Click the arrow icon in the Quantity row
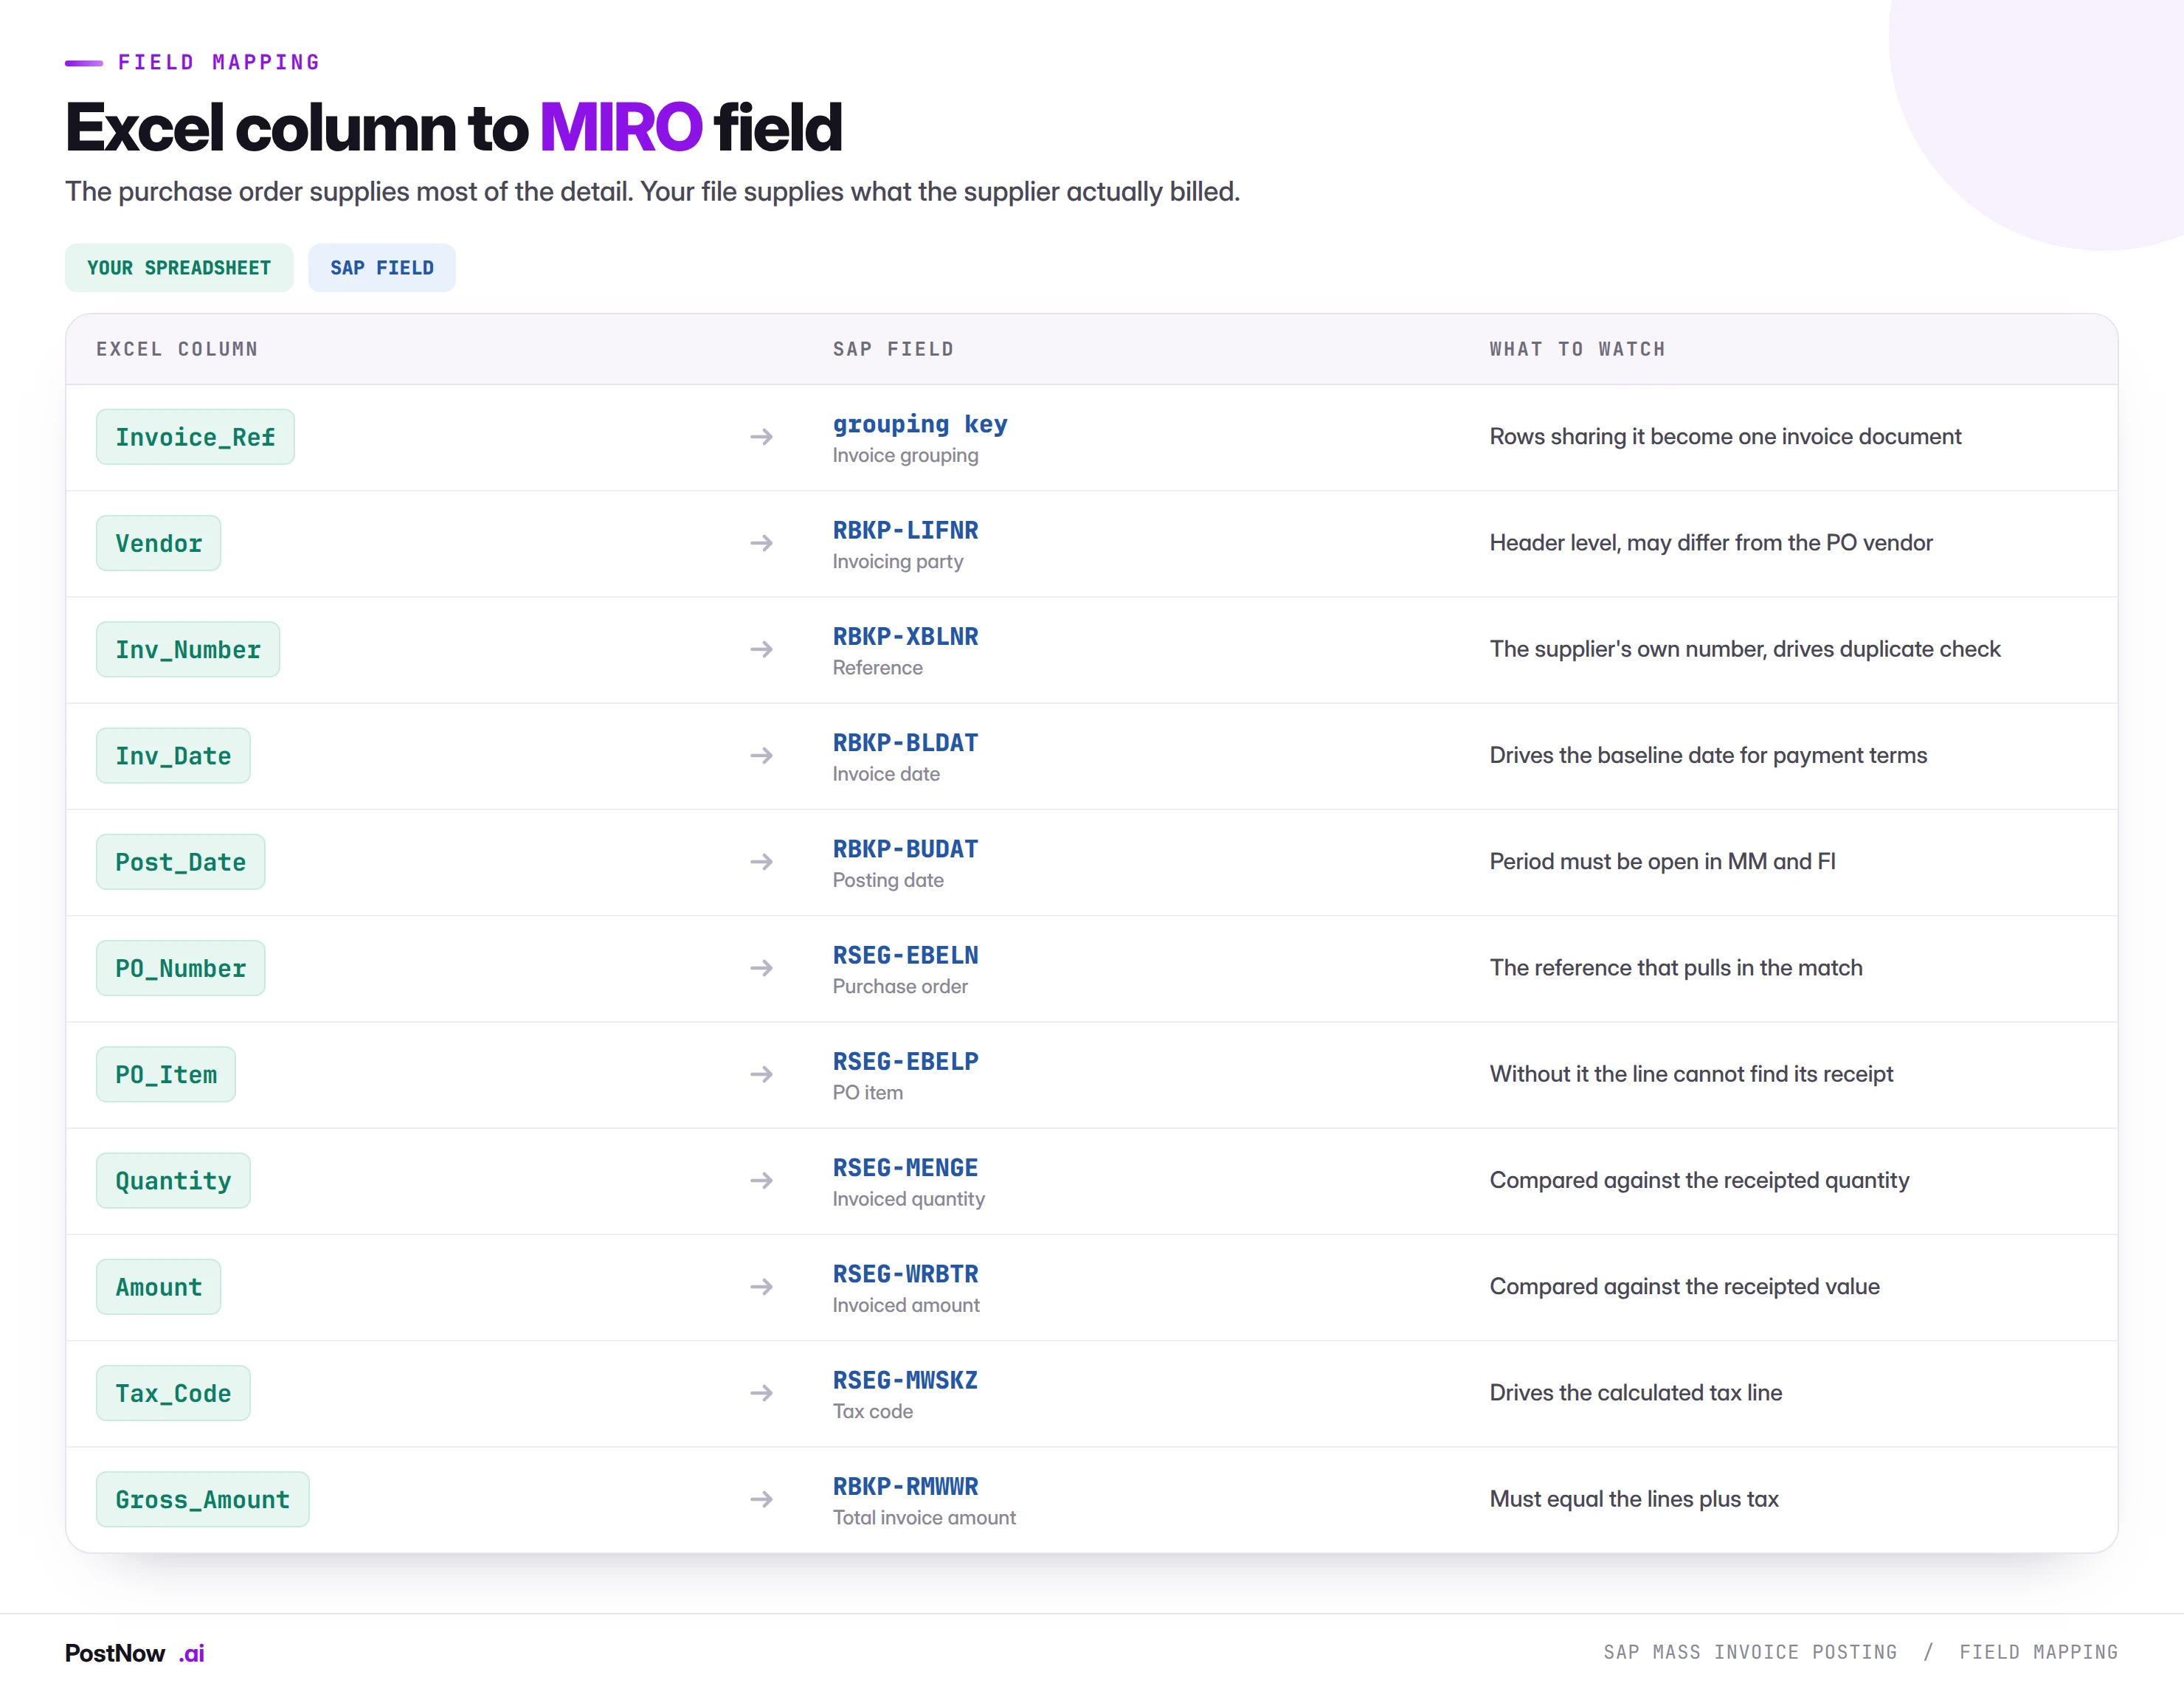The width and height of the screenshot is (2184, 1700). 762,1181
